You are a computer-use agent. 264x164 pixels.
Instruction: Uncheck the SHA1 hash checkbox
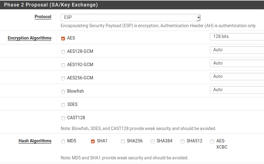[x=93, y=141]
